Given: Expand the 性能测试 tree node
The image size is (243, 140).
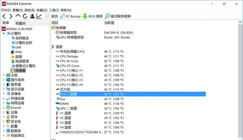Looking at the screenshot, I should click(x=4, y=135).
